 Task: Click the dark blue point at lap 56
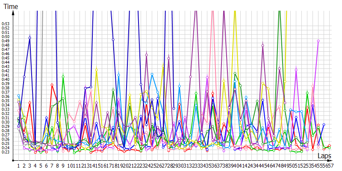pyautogui.click(x=324, y=124)
